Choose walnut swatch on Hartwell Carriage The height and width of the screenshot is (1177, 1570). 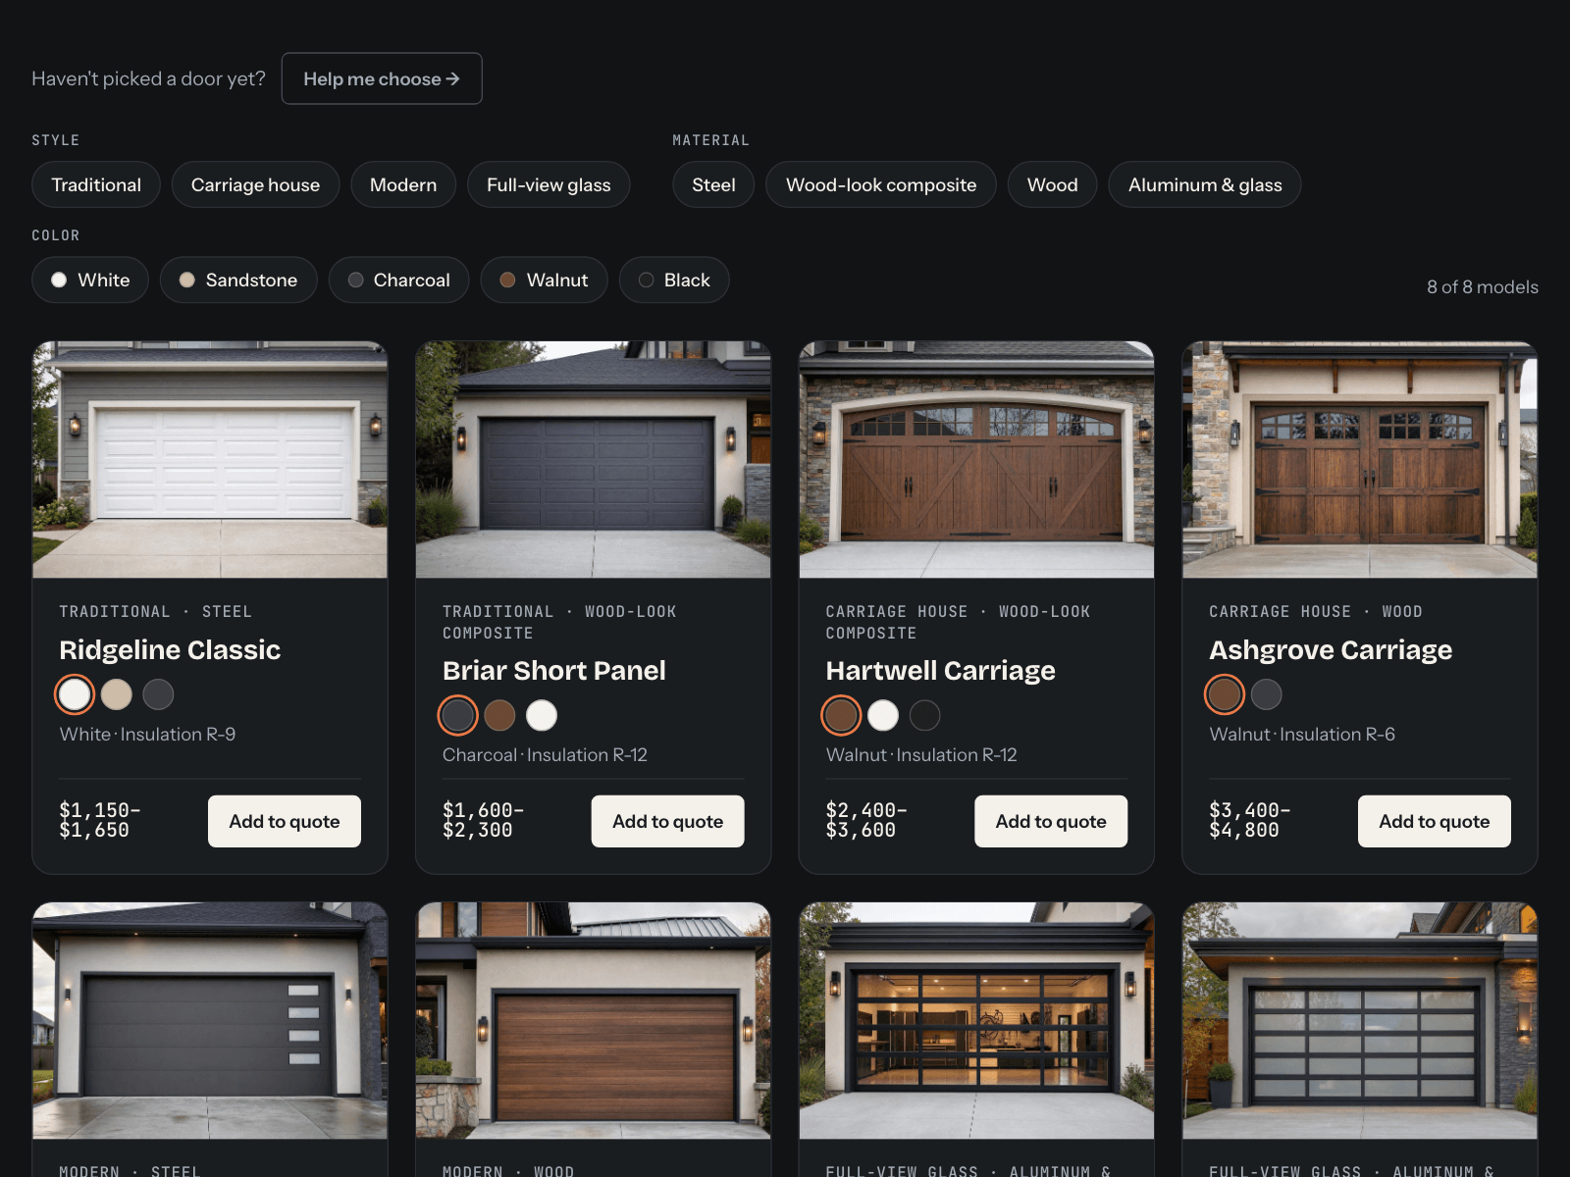[841, 716]
